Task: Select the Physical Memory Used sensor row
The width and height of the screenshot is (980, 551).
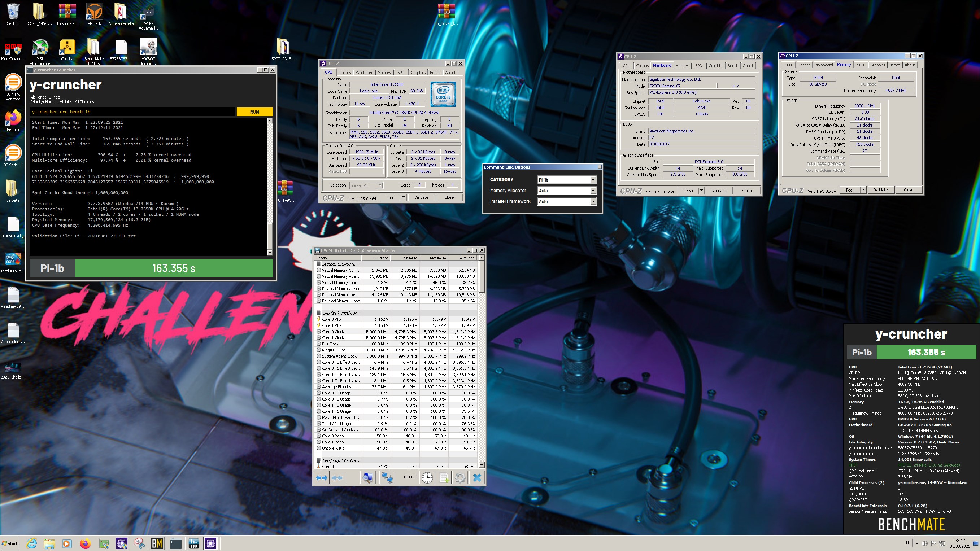Action: pos(396,289)
